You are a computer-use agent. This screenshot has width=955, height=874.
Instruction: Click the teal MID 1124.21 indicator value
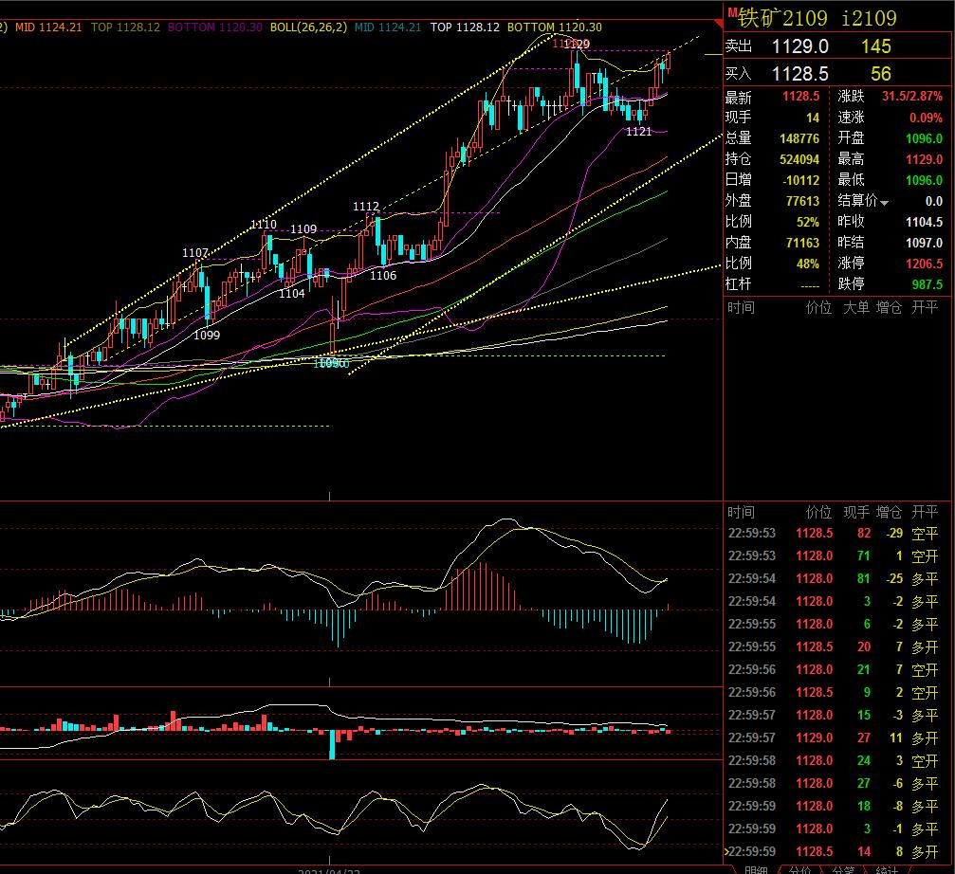[387, 27]
